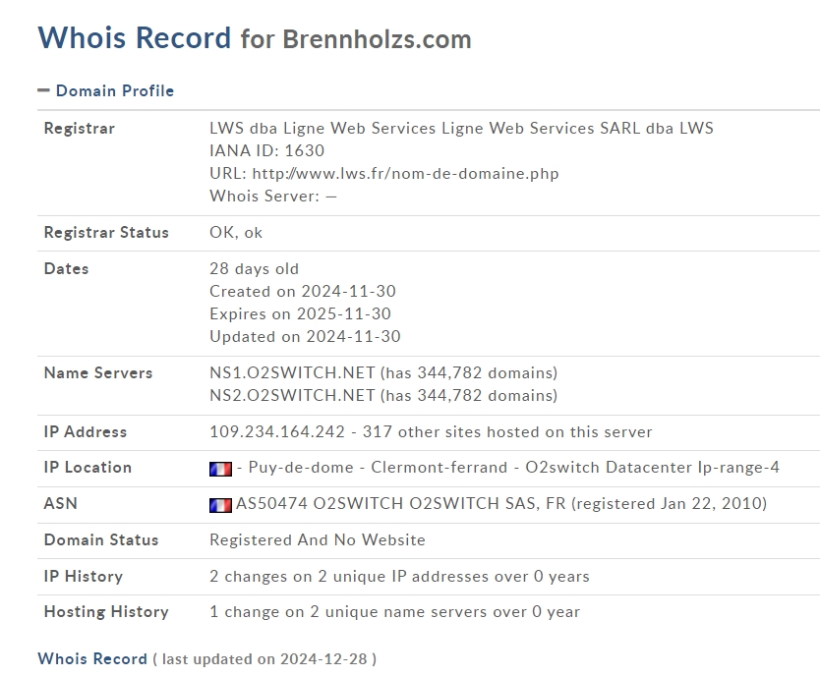
Task: Click the Brennholzs.com domain title
Action: [x=377, y=39]
